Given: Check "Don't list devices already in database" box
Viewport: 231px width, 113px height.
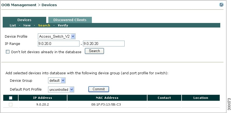Looking at the screenshot, I should (8, 52).
